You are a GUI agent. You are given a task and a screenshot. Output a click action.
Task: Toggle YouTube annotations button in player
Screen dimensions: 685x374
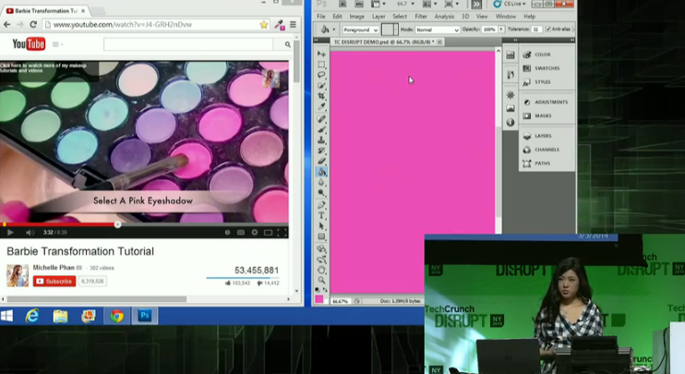[x=227, y=233]
